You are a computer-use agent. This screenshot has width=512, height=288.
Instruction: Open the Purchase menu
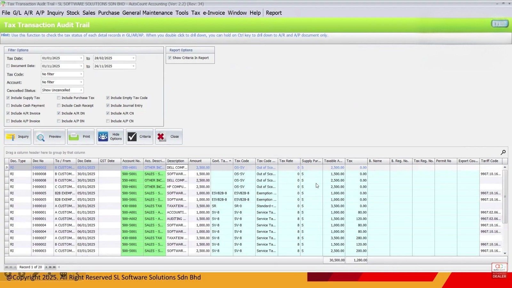click(x=109, y=13)
